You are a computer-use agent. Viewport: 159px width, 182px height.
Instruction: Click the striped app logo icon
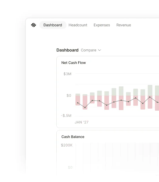pyautogui.click(x=34, y=25)
